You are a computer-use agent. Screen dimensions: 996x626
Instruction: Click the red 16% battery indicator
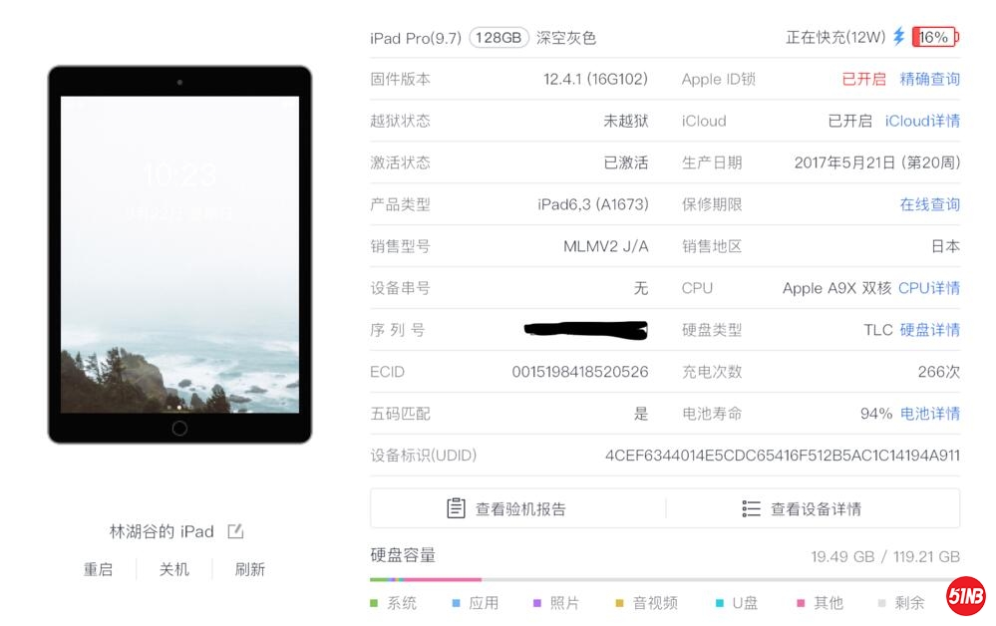[935, 36]
